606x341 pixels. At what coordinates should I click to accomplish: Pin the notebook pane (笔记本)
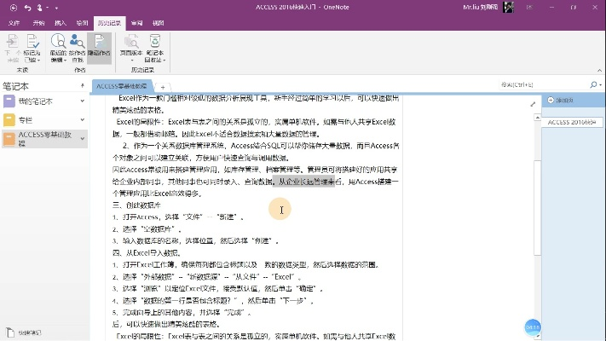[x=83, y=85]
